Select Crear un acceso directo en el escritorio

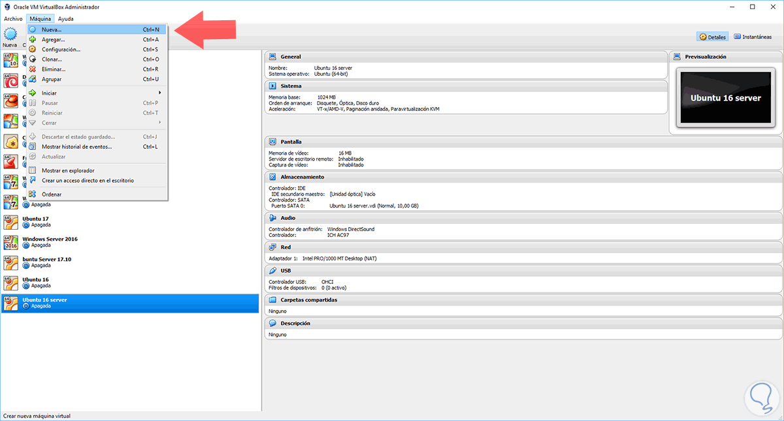point(97,180)
